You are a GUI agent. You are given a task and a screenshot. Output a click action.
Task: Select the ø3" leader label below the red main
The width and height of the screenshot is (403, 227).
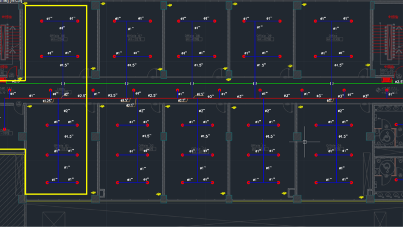(330, 100)
